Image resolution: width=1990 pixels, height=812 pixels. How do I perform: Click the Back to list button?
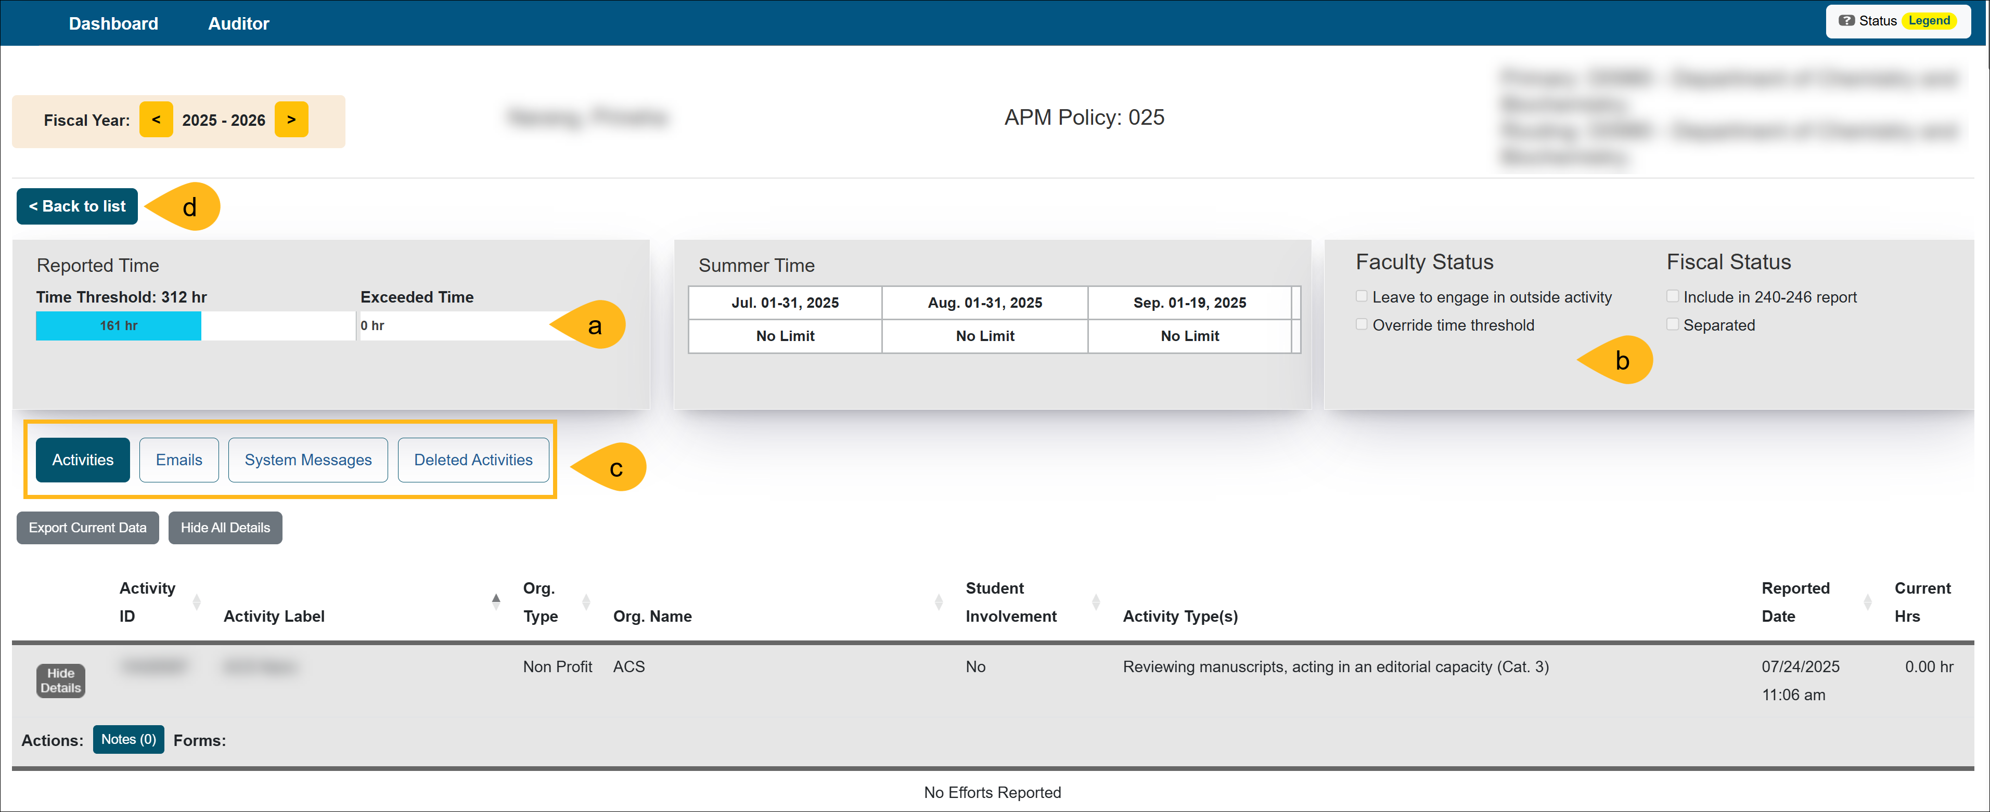click(x=76, y=206)
